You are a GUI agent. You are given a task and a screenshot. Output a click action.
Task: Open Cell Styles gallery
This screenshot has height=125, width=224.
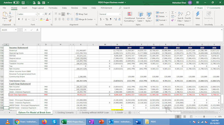[149, 17]
